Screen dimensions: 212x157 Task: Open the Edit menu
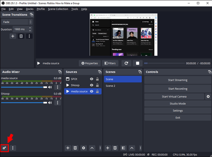[11, 9]
